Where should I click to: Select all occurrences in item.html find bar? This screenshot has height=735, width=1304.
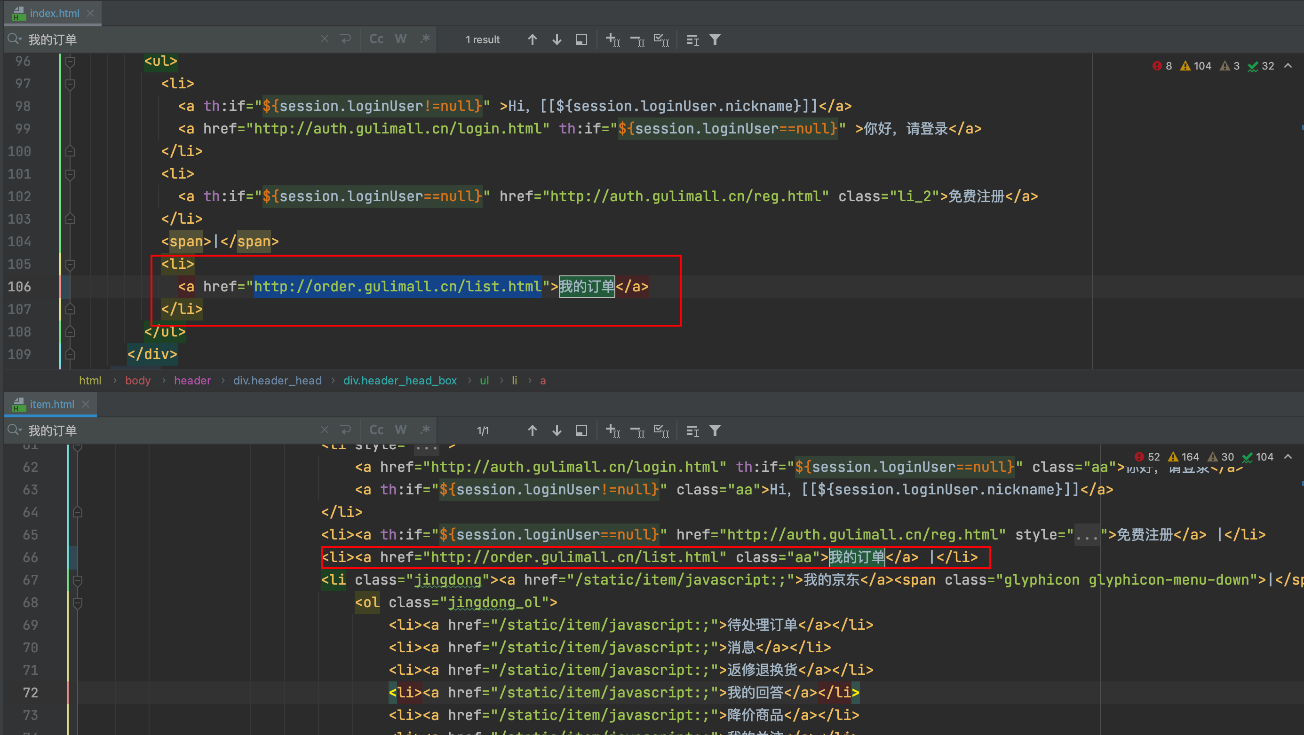pos(661,430)
